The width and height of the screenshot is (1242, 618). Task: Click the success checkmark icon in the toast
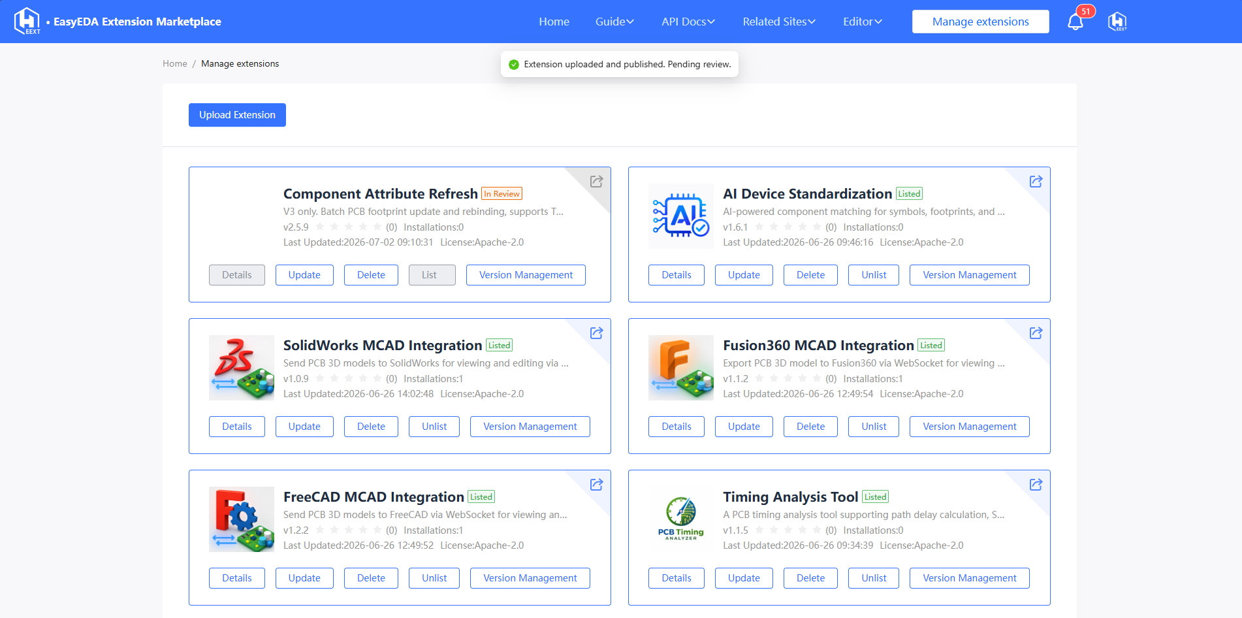pyautogui.click(x=514, y=64)
